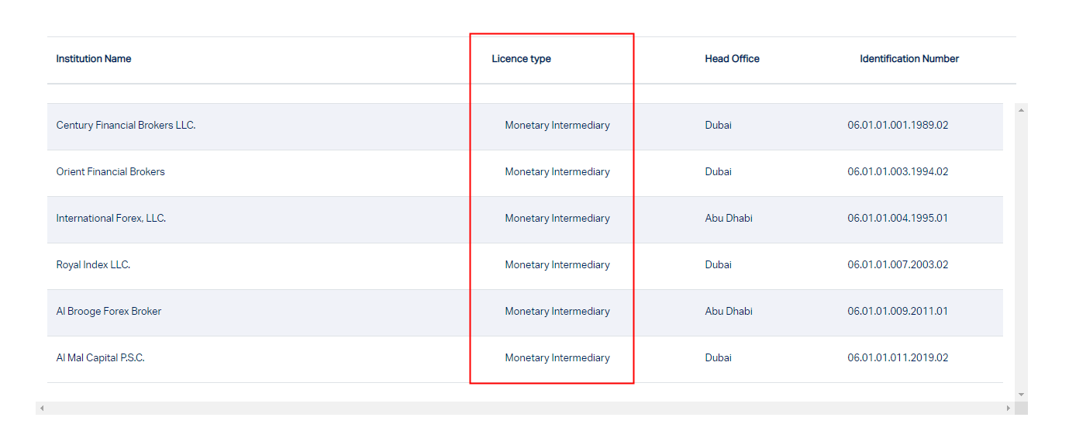The height and width of the screenshot is (445, 1069).
Task: Click the Licence type column header
Action: click(521, 59)
